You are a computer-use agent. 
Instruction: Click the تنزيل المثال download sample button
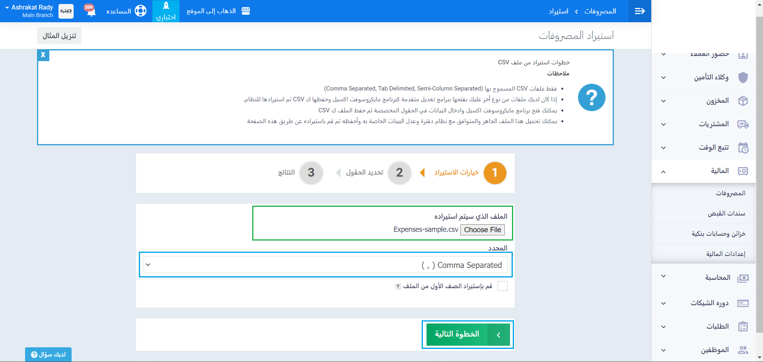pyautogui.click(x=59, y=36)
